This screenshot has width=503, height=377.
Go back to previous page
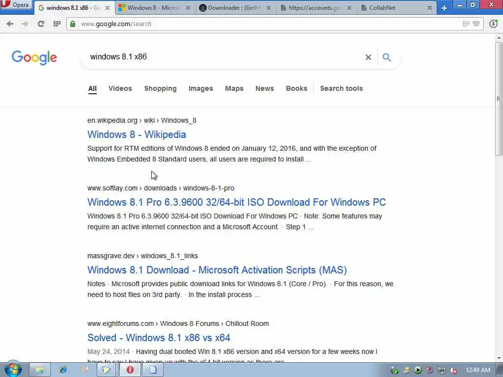tap(10, 24)
